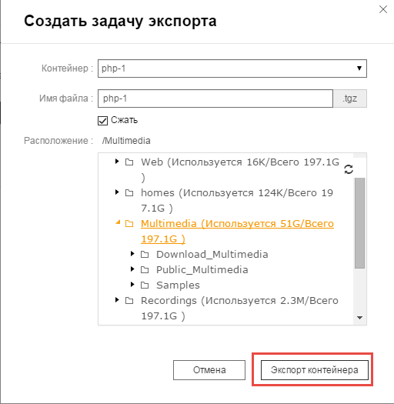
Task: Collapse the Multimedia folder node
Action: click(x=118, y=222)
